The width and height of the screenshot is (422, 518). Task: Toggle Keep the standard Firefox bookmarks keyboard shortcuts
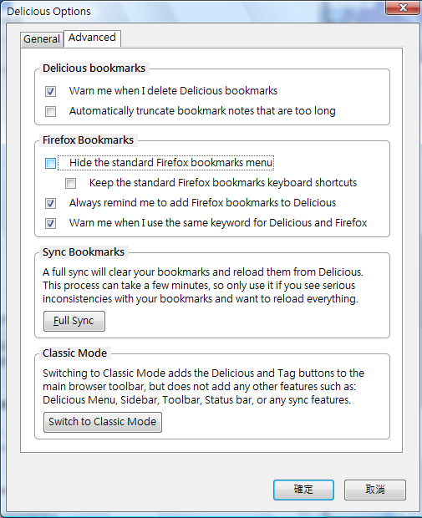71,183
